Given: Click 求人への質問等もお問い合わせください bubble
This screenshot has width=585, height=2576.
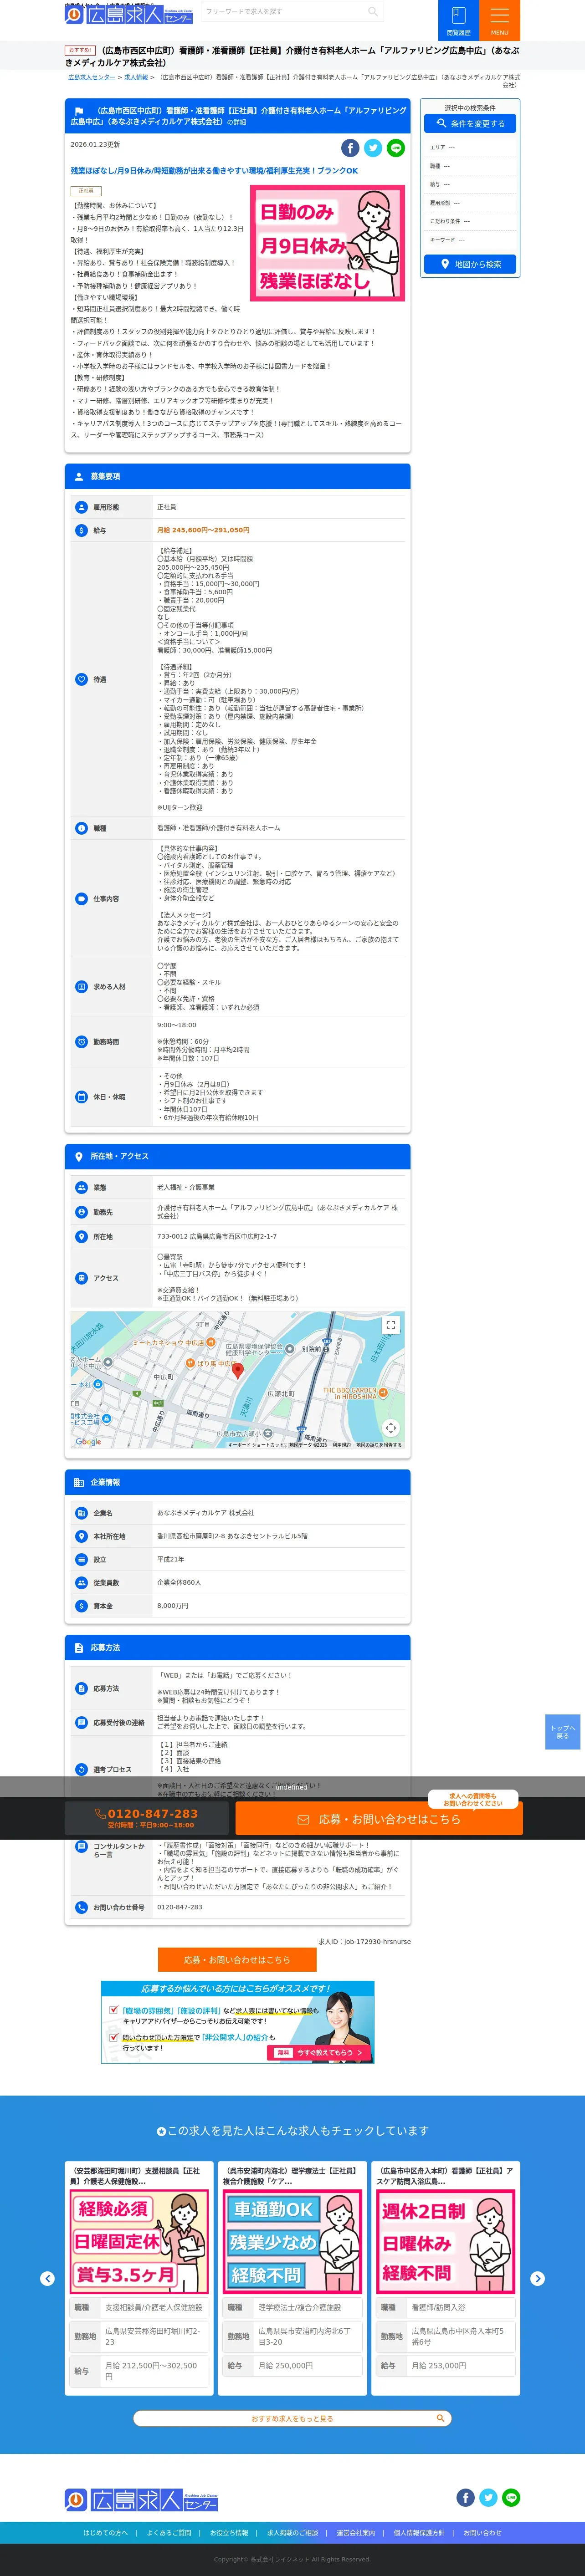Looking at the screenshot, I should 473,1799.
